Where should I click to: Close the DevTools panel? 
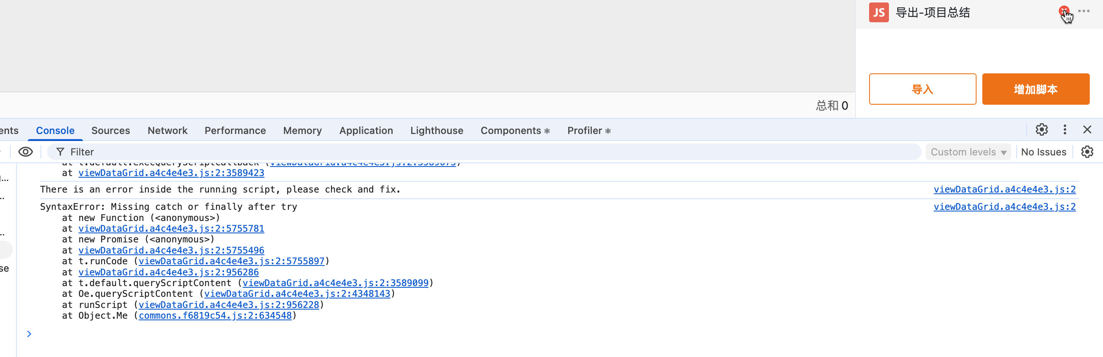(1087, 130)
